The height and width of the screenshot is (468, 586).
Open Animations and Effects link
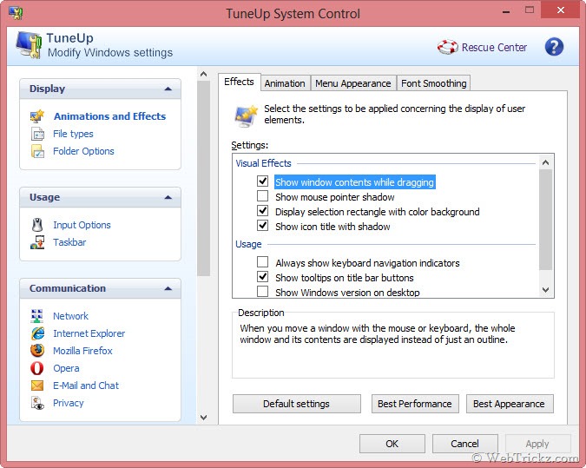[x=110, y=116]
